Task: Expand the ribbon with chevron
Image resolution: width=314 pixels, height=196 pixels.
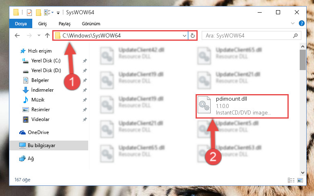Action: (x=293, y=23)
